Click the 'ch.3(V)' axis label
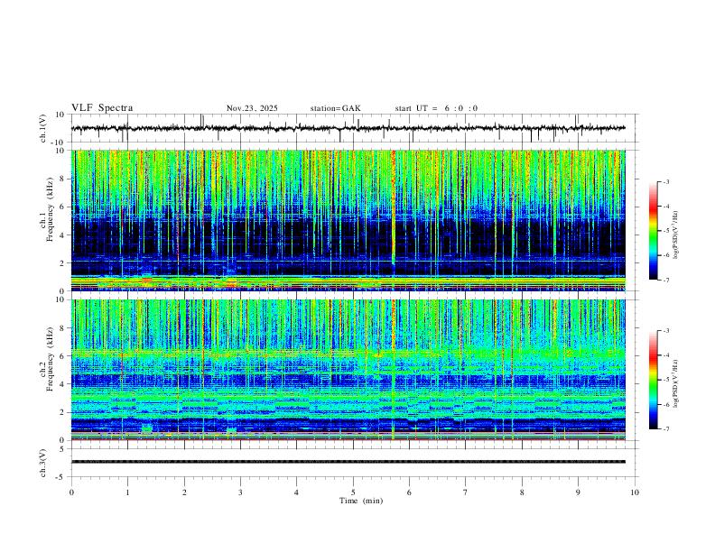 pos(42,463)
